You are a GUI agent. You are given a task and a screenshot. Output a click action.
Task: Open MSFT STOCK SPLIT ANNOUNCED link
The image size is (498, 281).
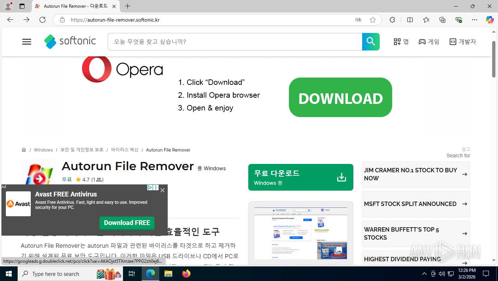(416, 204)
